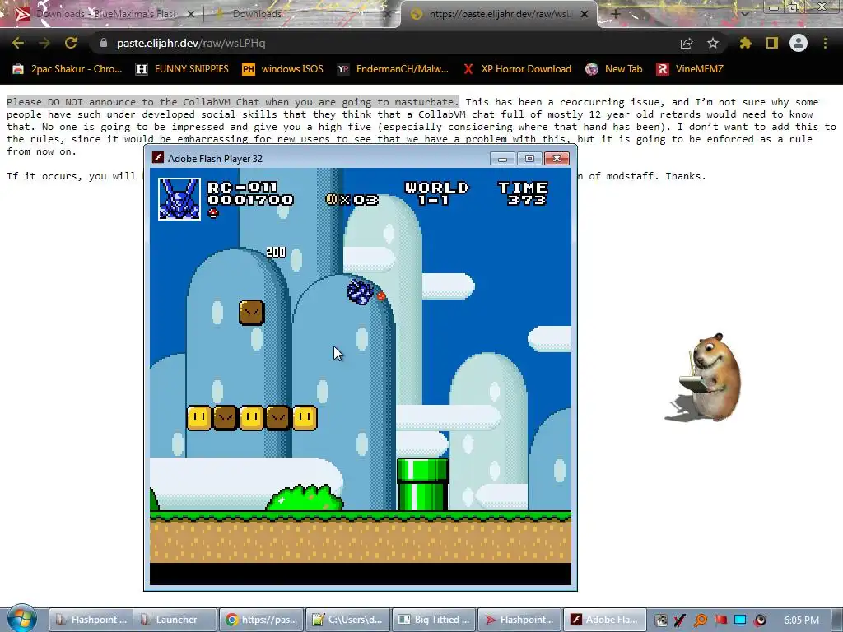Open the EndermanCH/Malw... bookmark

click(393, 69)
